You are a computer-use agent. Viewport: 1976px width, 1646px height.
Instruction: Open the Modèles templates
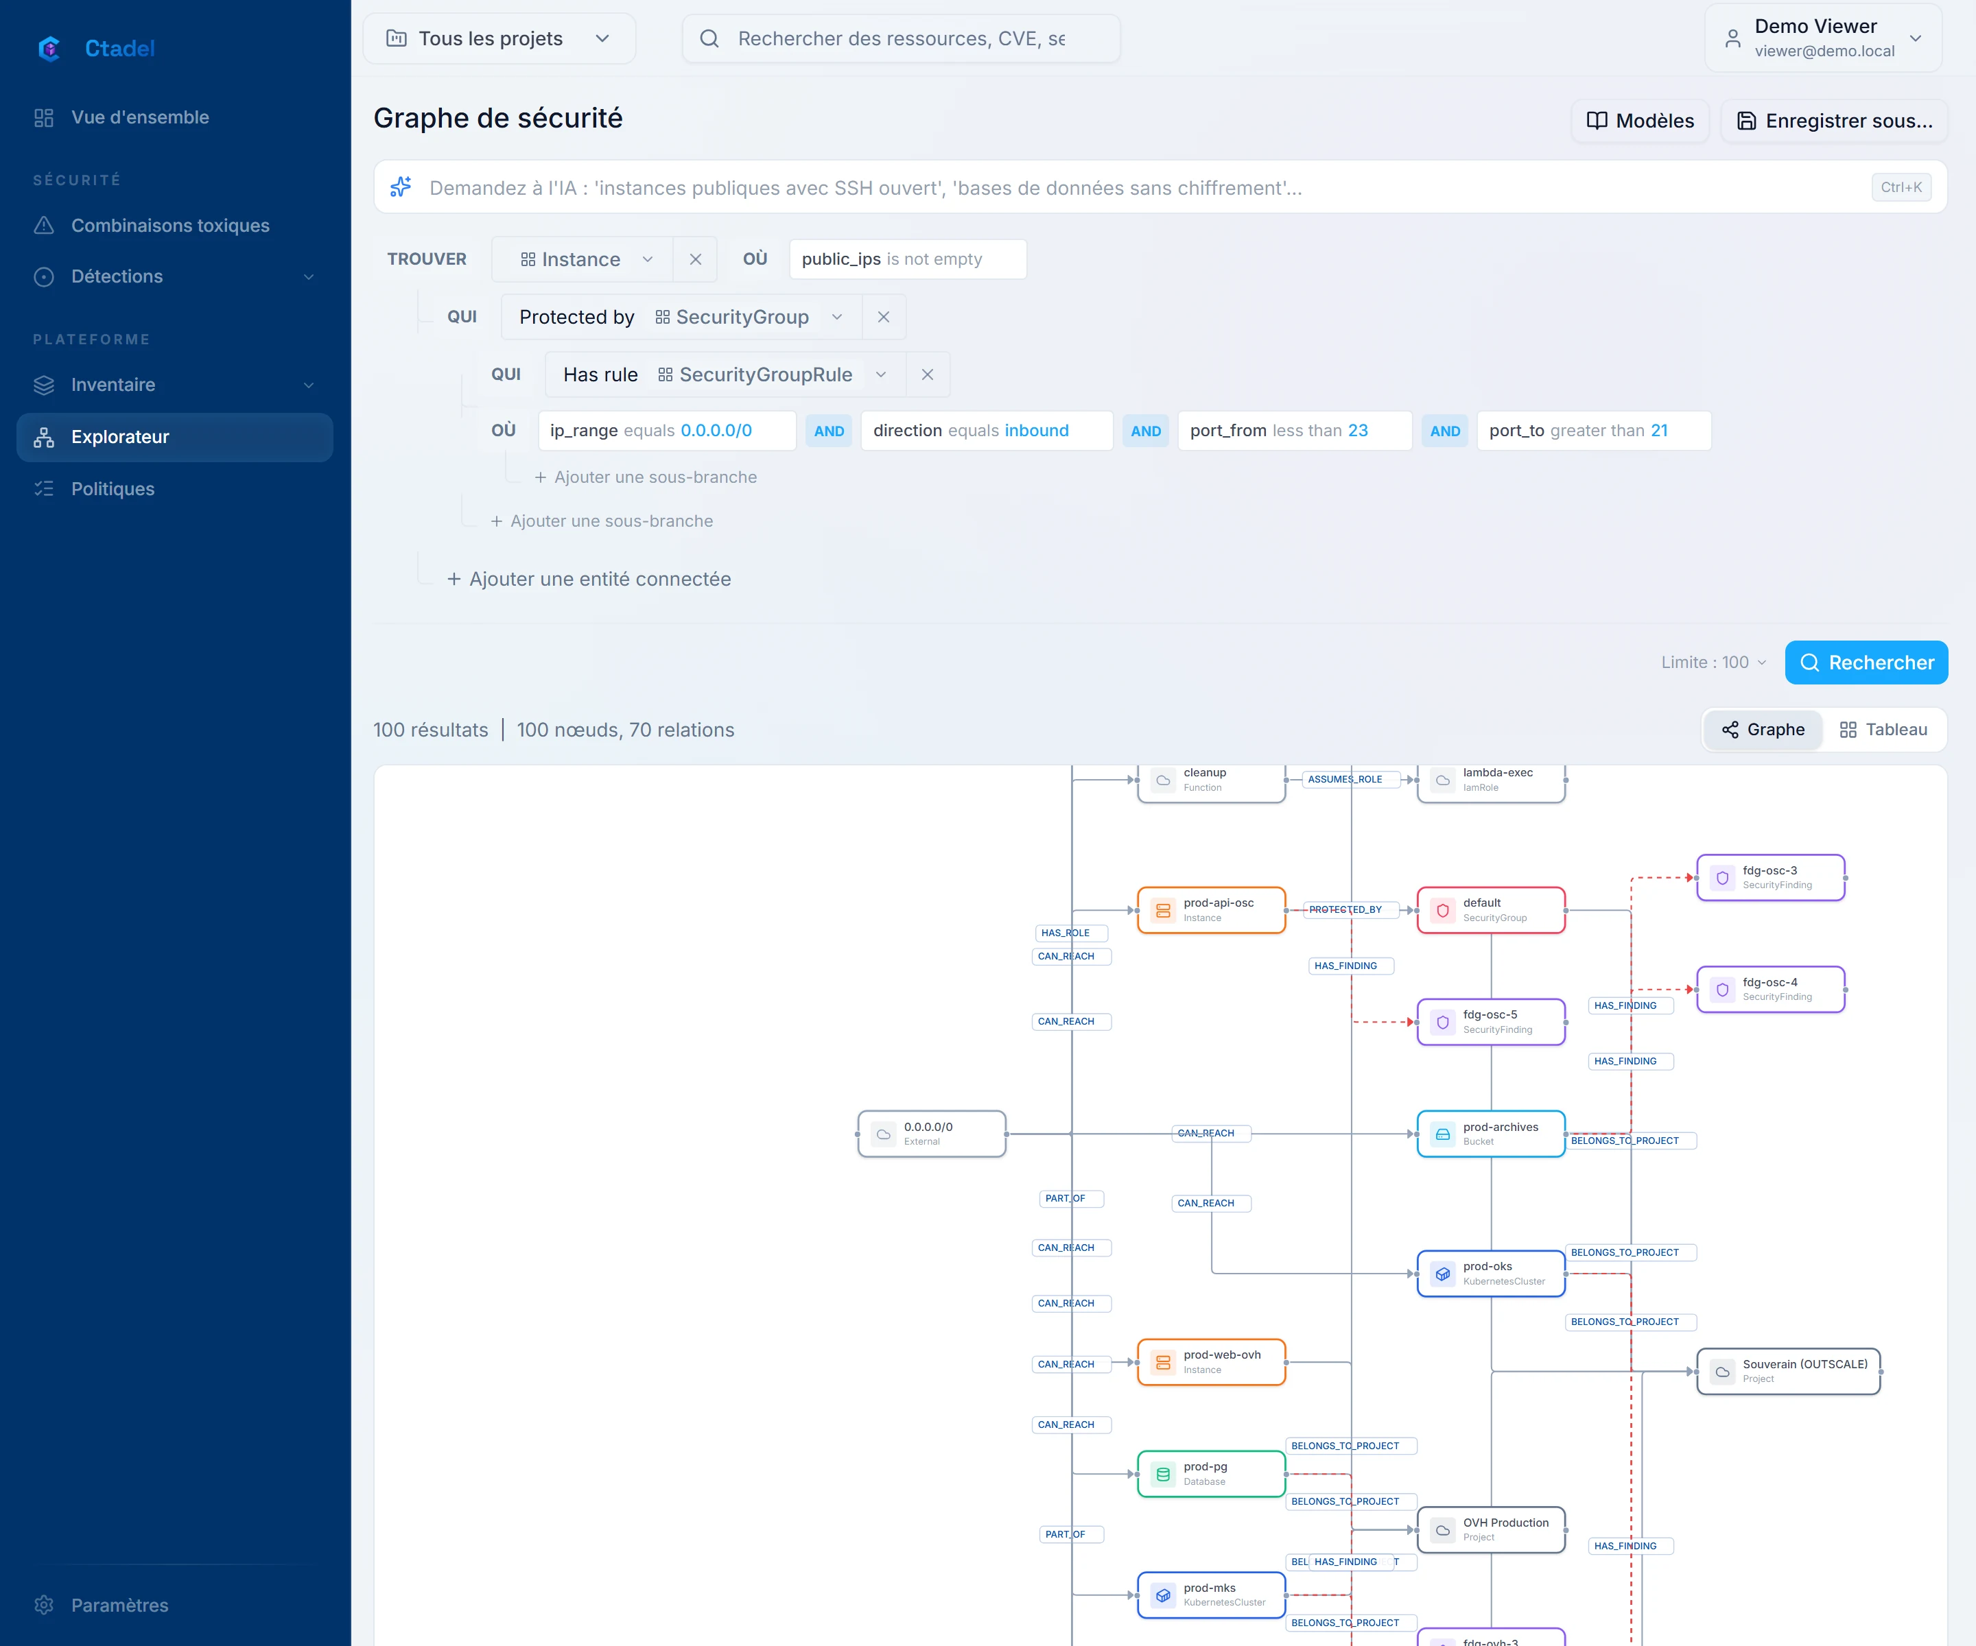coord(1639,121)
